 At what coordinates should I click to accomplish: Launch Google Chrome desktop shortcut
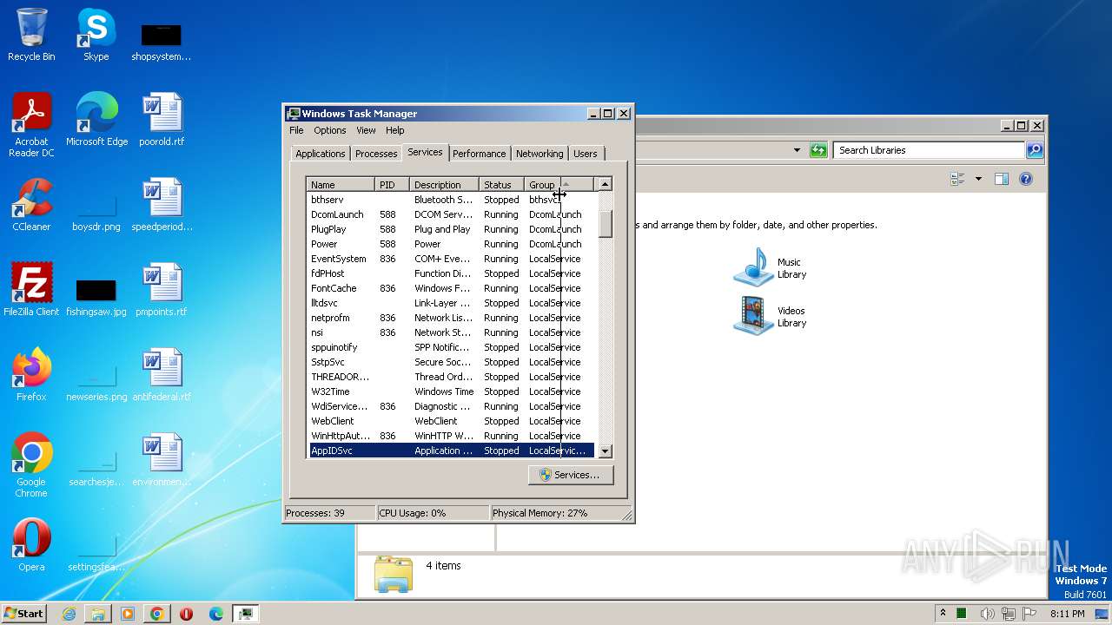coord(31,465)
